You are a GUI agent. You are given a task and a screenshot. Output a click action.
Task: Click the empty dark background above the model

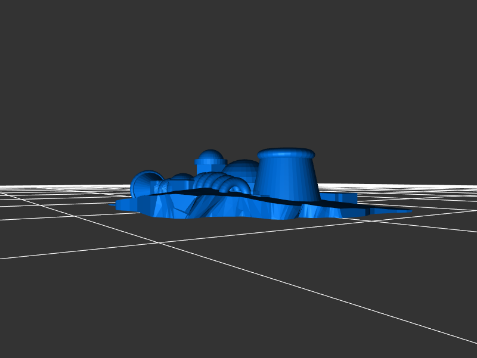tap(238, 71)
